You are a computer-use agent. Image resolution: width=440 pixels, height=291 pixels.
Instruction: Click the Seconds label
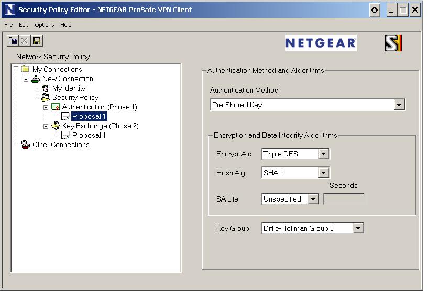point(344,186)
